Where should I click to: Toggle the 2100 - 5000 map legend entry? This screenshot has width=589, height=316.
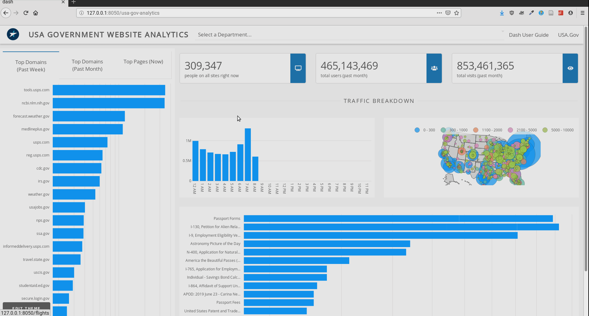click(522, 130)
